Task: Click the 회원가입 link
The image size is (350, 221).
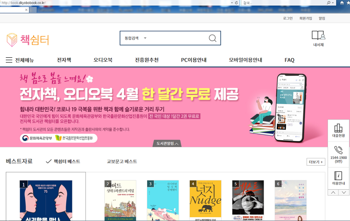Action: [306, 18]
